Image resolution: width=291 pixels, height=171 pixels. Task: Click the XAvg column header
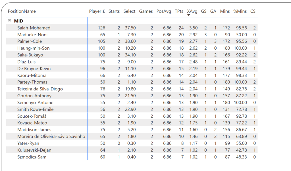coord(192,11)
